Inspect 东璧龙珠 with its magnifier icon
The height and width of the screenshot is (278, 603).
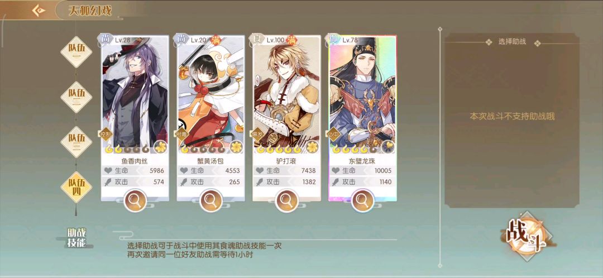pos(362,200)
